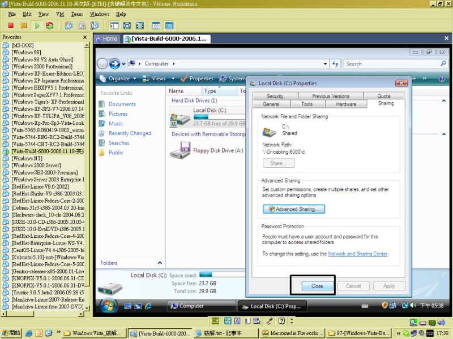Select the Local Disk (C:) drive icon
This screenshot has width=453, height=339.
coord(180,120)
